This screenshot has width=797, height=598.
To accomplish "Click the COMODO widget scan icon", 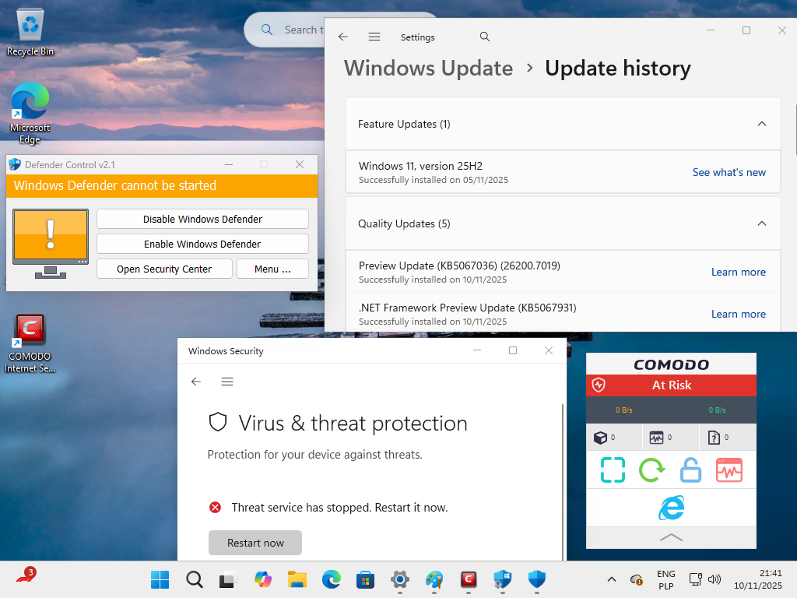I will tap(613, 470).
